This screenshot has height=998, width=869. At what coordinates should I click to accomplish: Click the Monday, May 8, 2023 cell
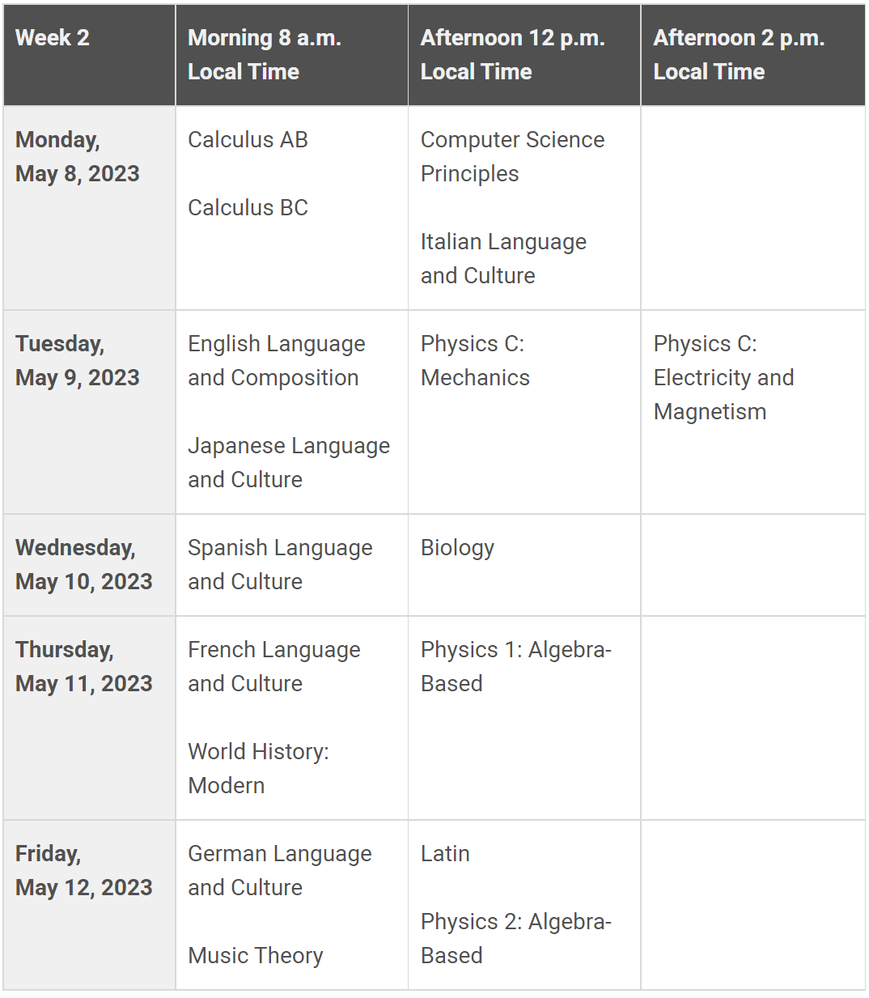89,208
